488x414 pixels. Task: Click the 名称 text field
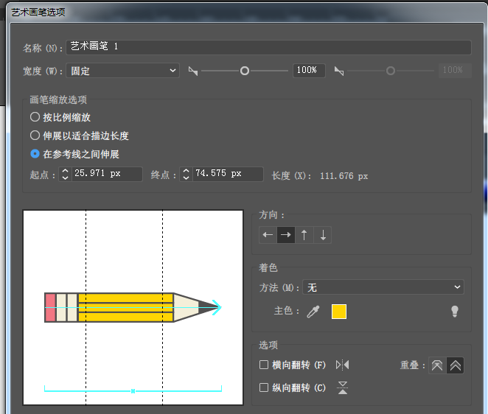tap(268, 47)
